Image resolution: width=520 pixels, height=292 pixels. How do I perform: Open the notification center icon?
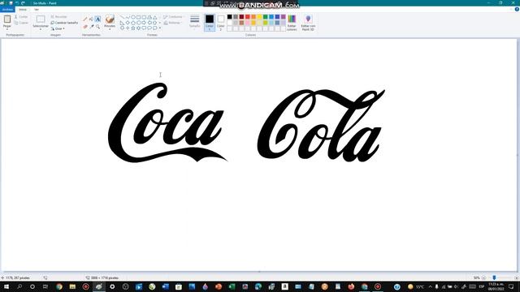(511, 286)
